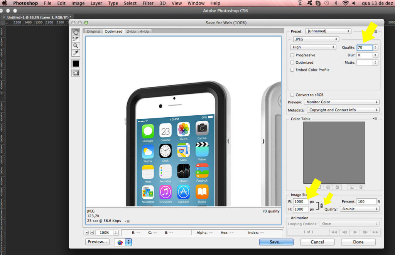395x255 pixels.
Task: Click the zoom in plus button
Action: [92, 233]
